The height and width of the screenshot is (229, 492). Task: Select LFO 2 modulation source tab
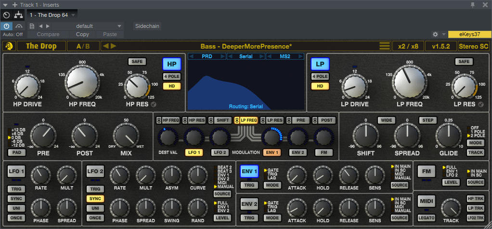coord(220,153)
